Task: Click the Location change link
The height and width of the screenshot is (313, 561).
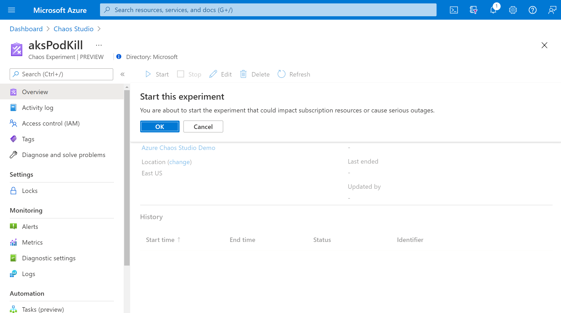Action: 180,161
